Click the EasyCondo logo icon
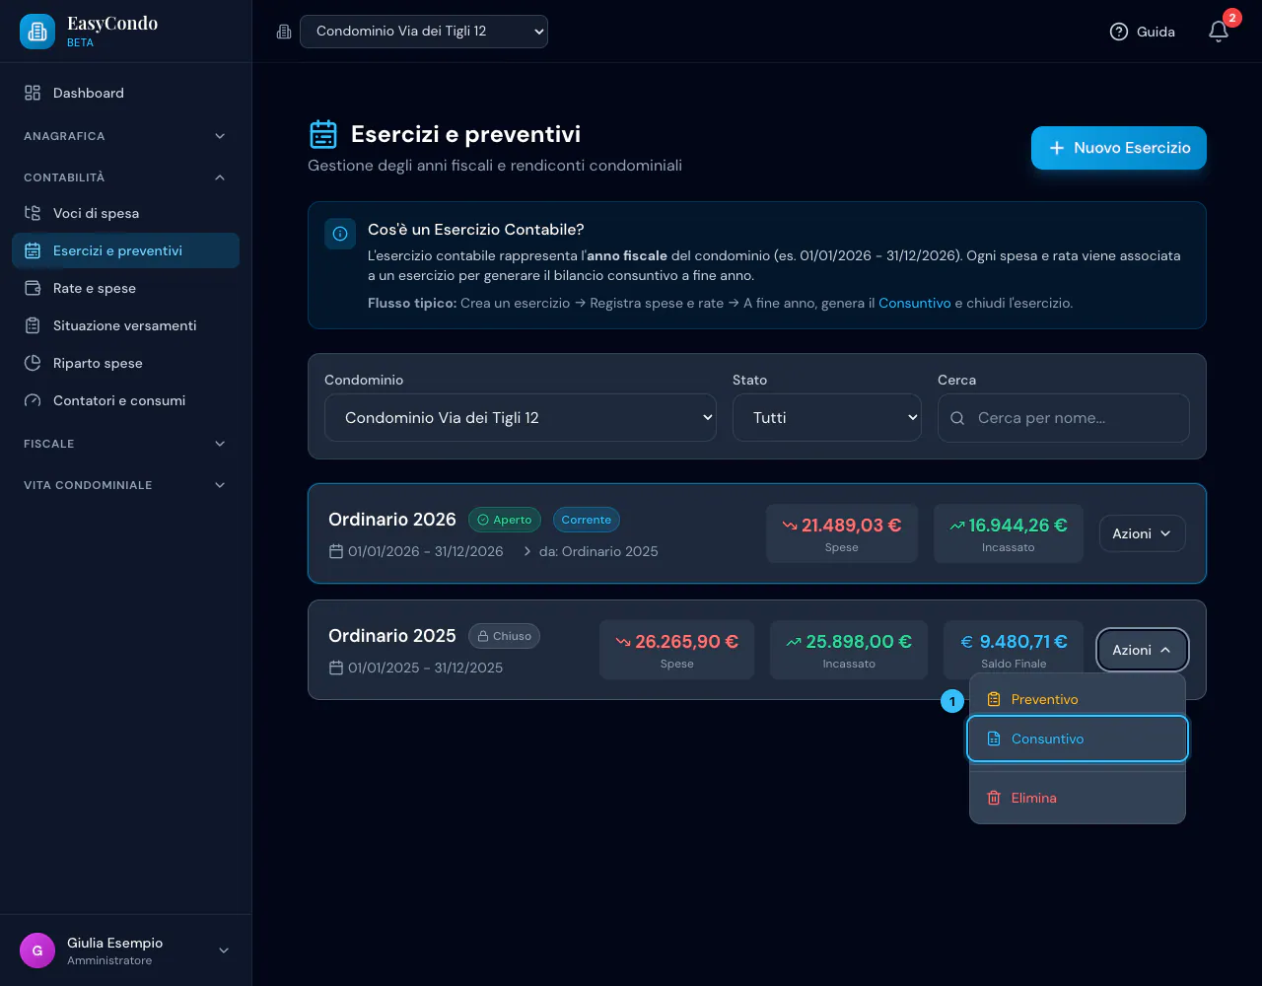The image size is (1262, 986). [x=37, y=32]
